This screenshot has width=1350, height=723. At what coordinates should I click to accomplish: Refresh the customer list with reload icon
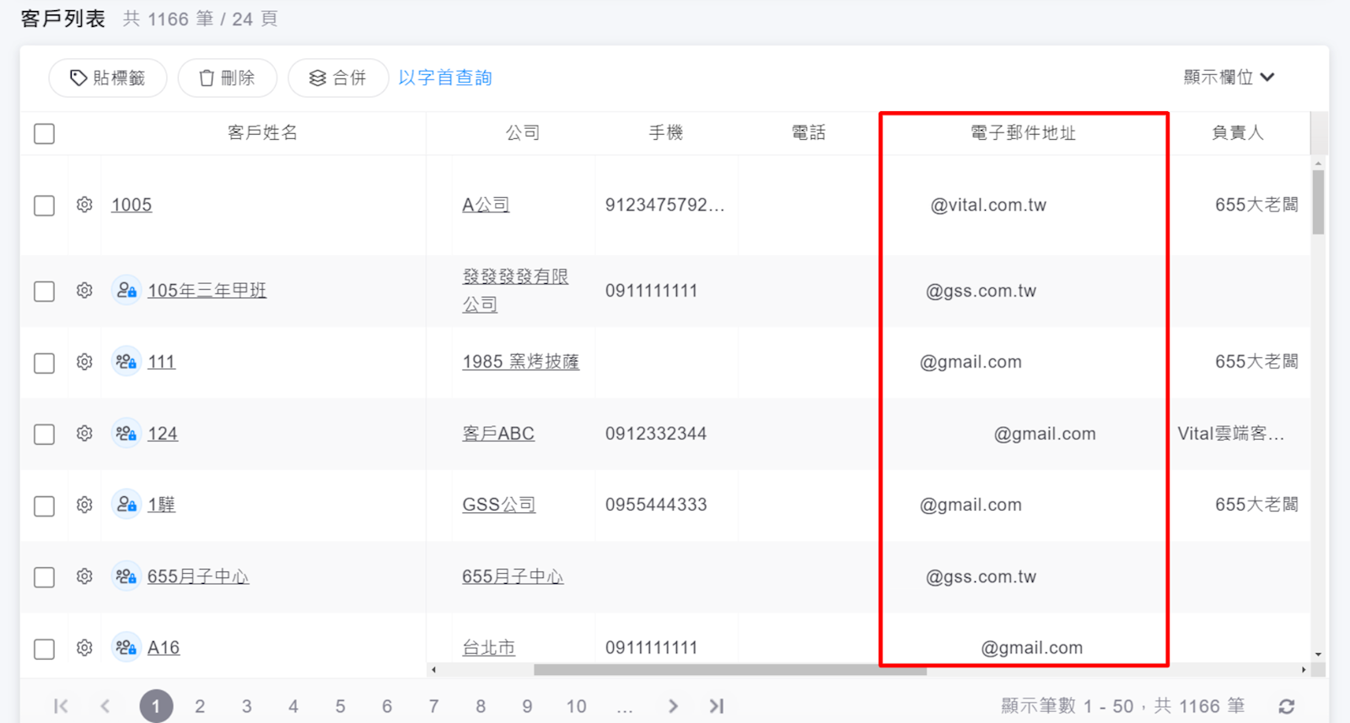click(x=1286, y=706)
